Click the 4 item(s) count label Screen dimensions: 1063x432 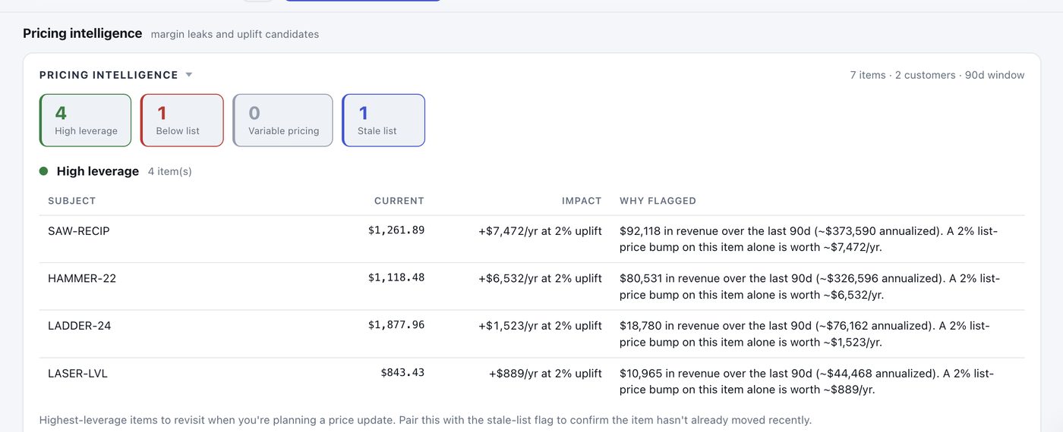(170, 172)
